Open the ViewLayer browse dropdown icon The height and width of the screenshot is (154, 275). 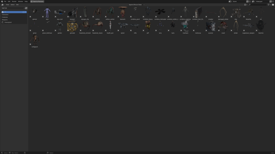tap(253, 1)
